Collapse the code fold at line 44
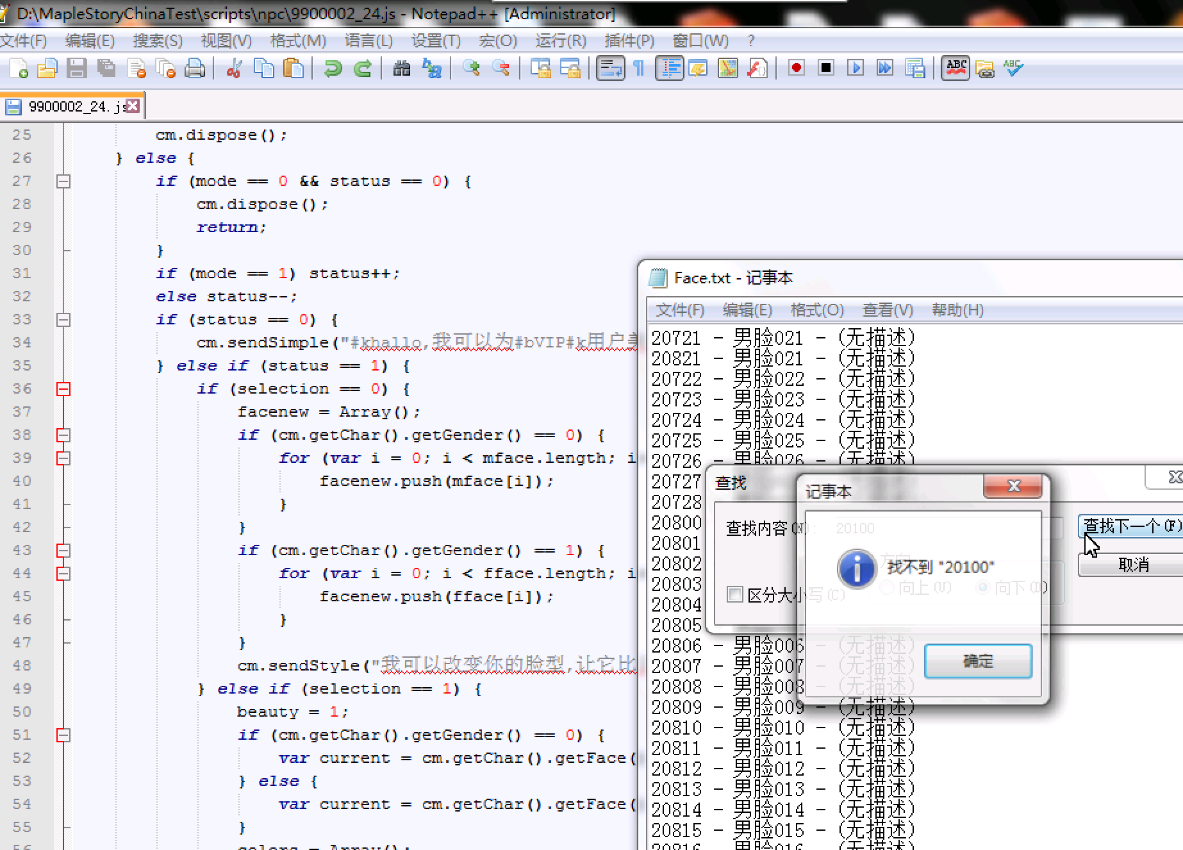The height and width of the screenshot is (850, 1183). tap(63, 574)
